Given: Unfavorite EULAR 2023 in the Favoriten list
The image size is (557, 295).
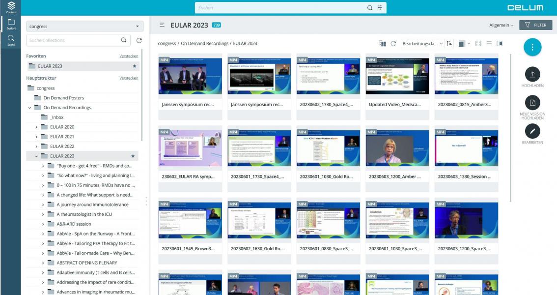Looking at the screenshot, I should coord(134,66).
